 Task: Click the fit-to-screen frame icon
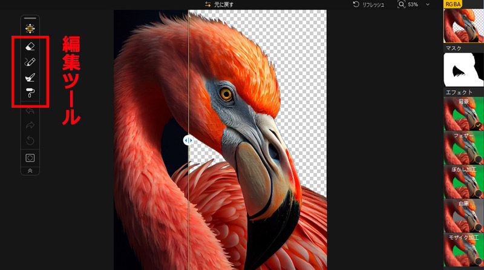click(x=30, y=157)
